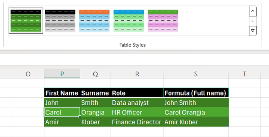Click the Role header cell
Screen dimensions: 269x137
point(137,93)
